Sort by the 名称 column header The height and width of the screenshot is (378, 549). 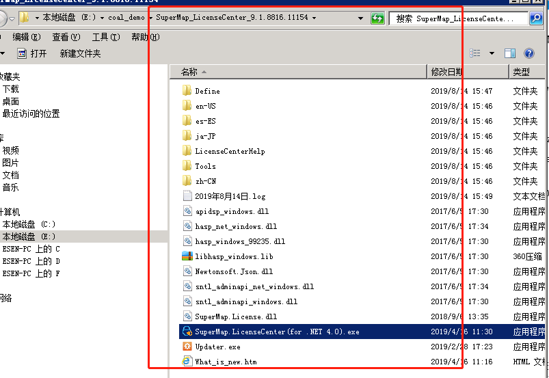click(298, 72)
